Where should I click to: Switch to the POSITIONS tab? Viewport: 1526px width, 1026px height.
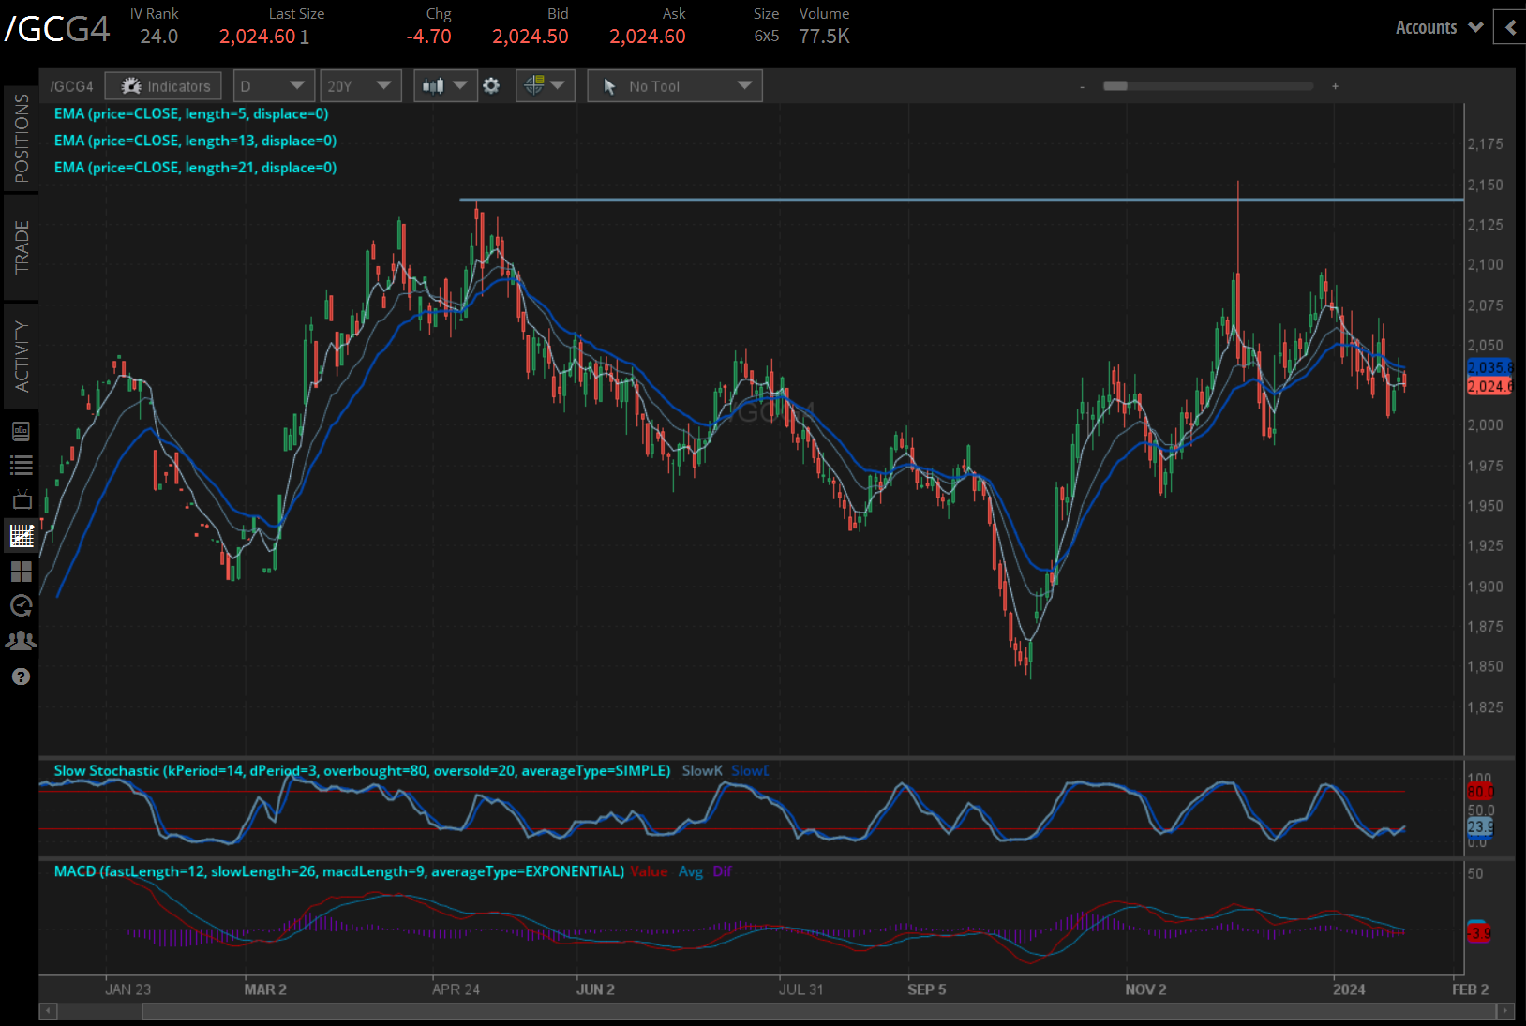pyautogui.click(x=21, y=139)
